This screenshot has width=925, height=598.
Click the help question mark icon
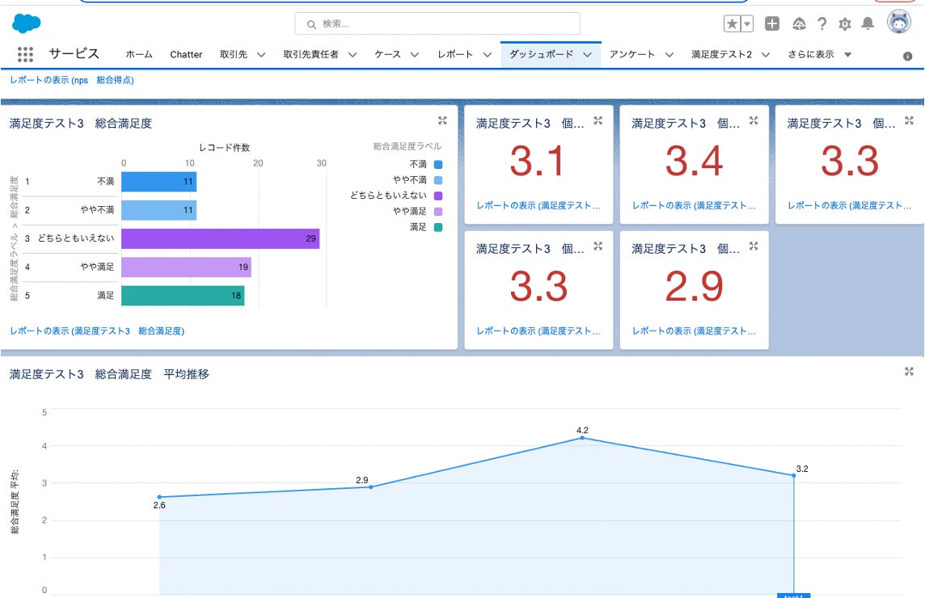tap(822, 24)
